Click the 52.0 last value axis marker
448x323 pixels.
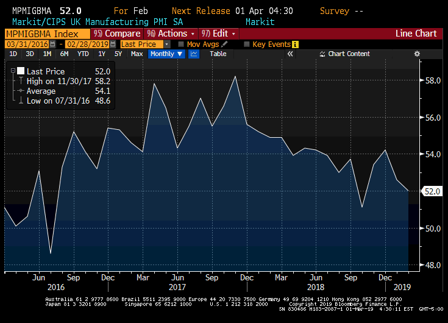(x=432, y=191)
